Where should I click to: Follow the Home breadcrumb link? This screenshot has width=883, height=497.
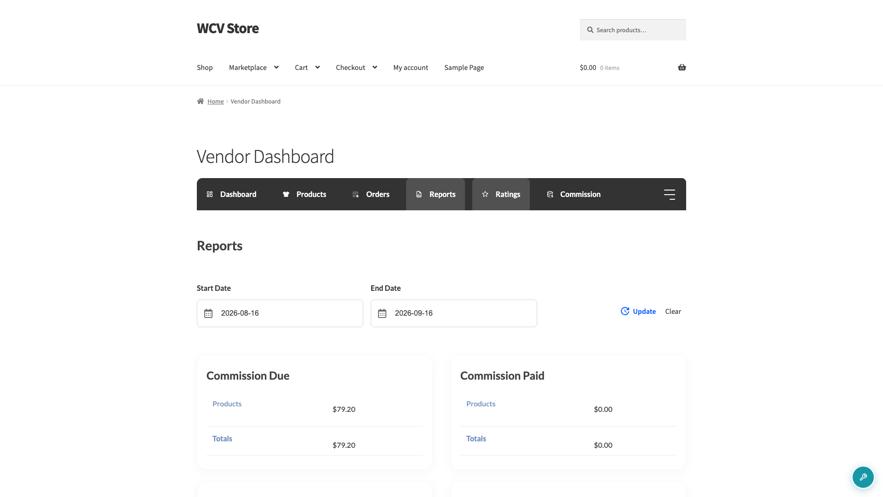pyautogui.click(x=215, y=101)
